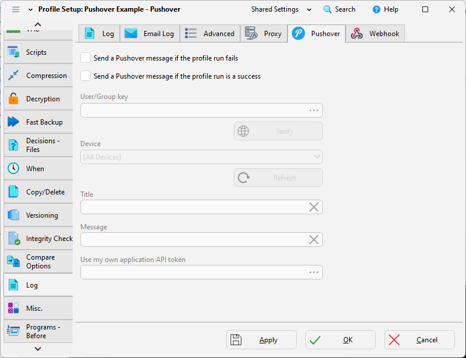The height and width of the screenshot is (358, 466).
Task: Open the Decisions - Files sidebar section
Action: [x=38, y=145]
